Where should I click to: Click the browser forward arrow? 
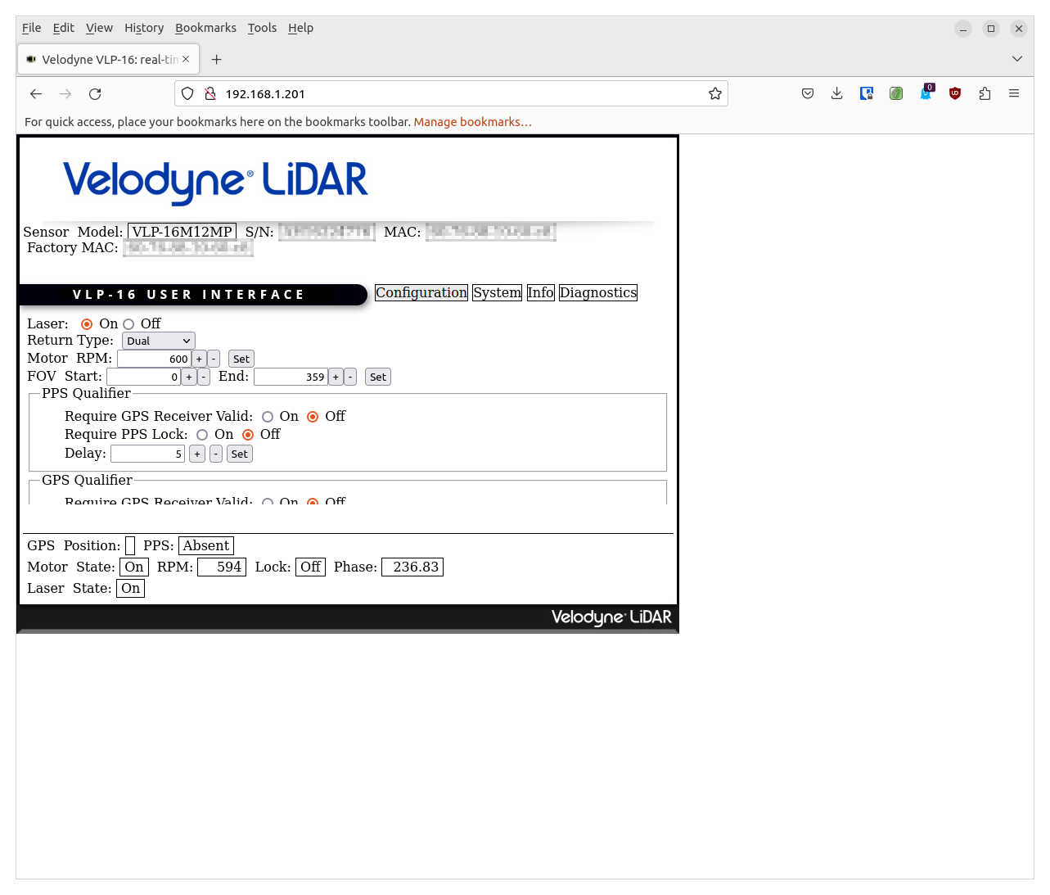tap(65, 94)
